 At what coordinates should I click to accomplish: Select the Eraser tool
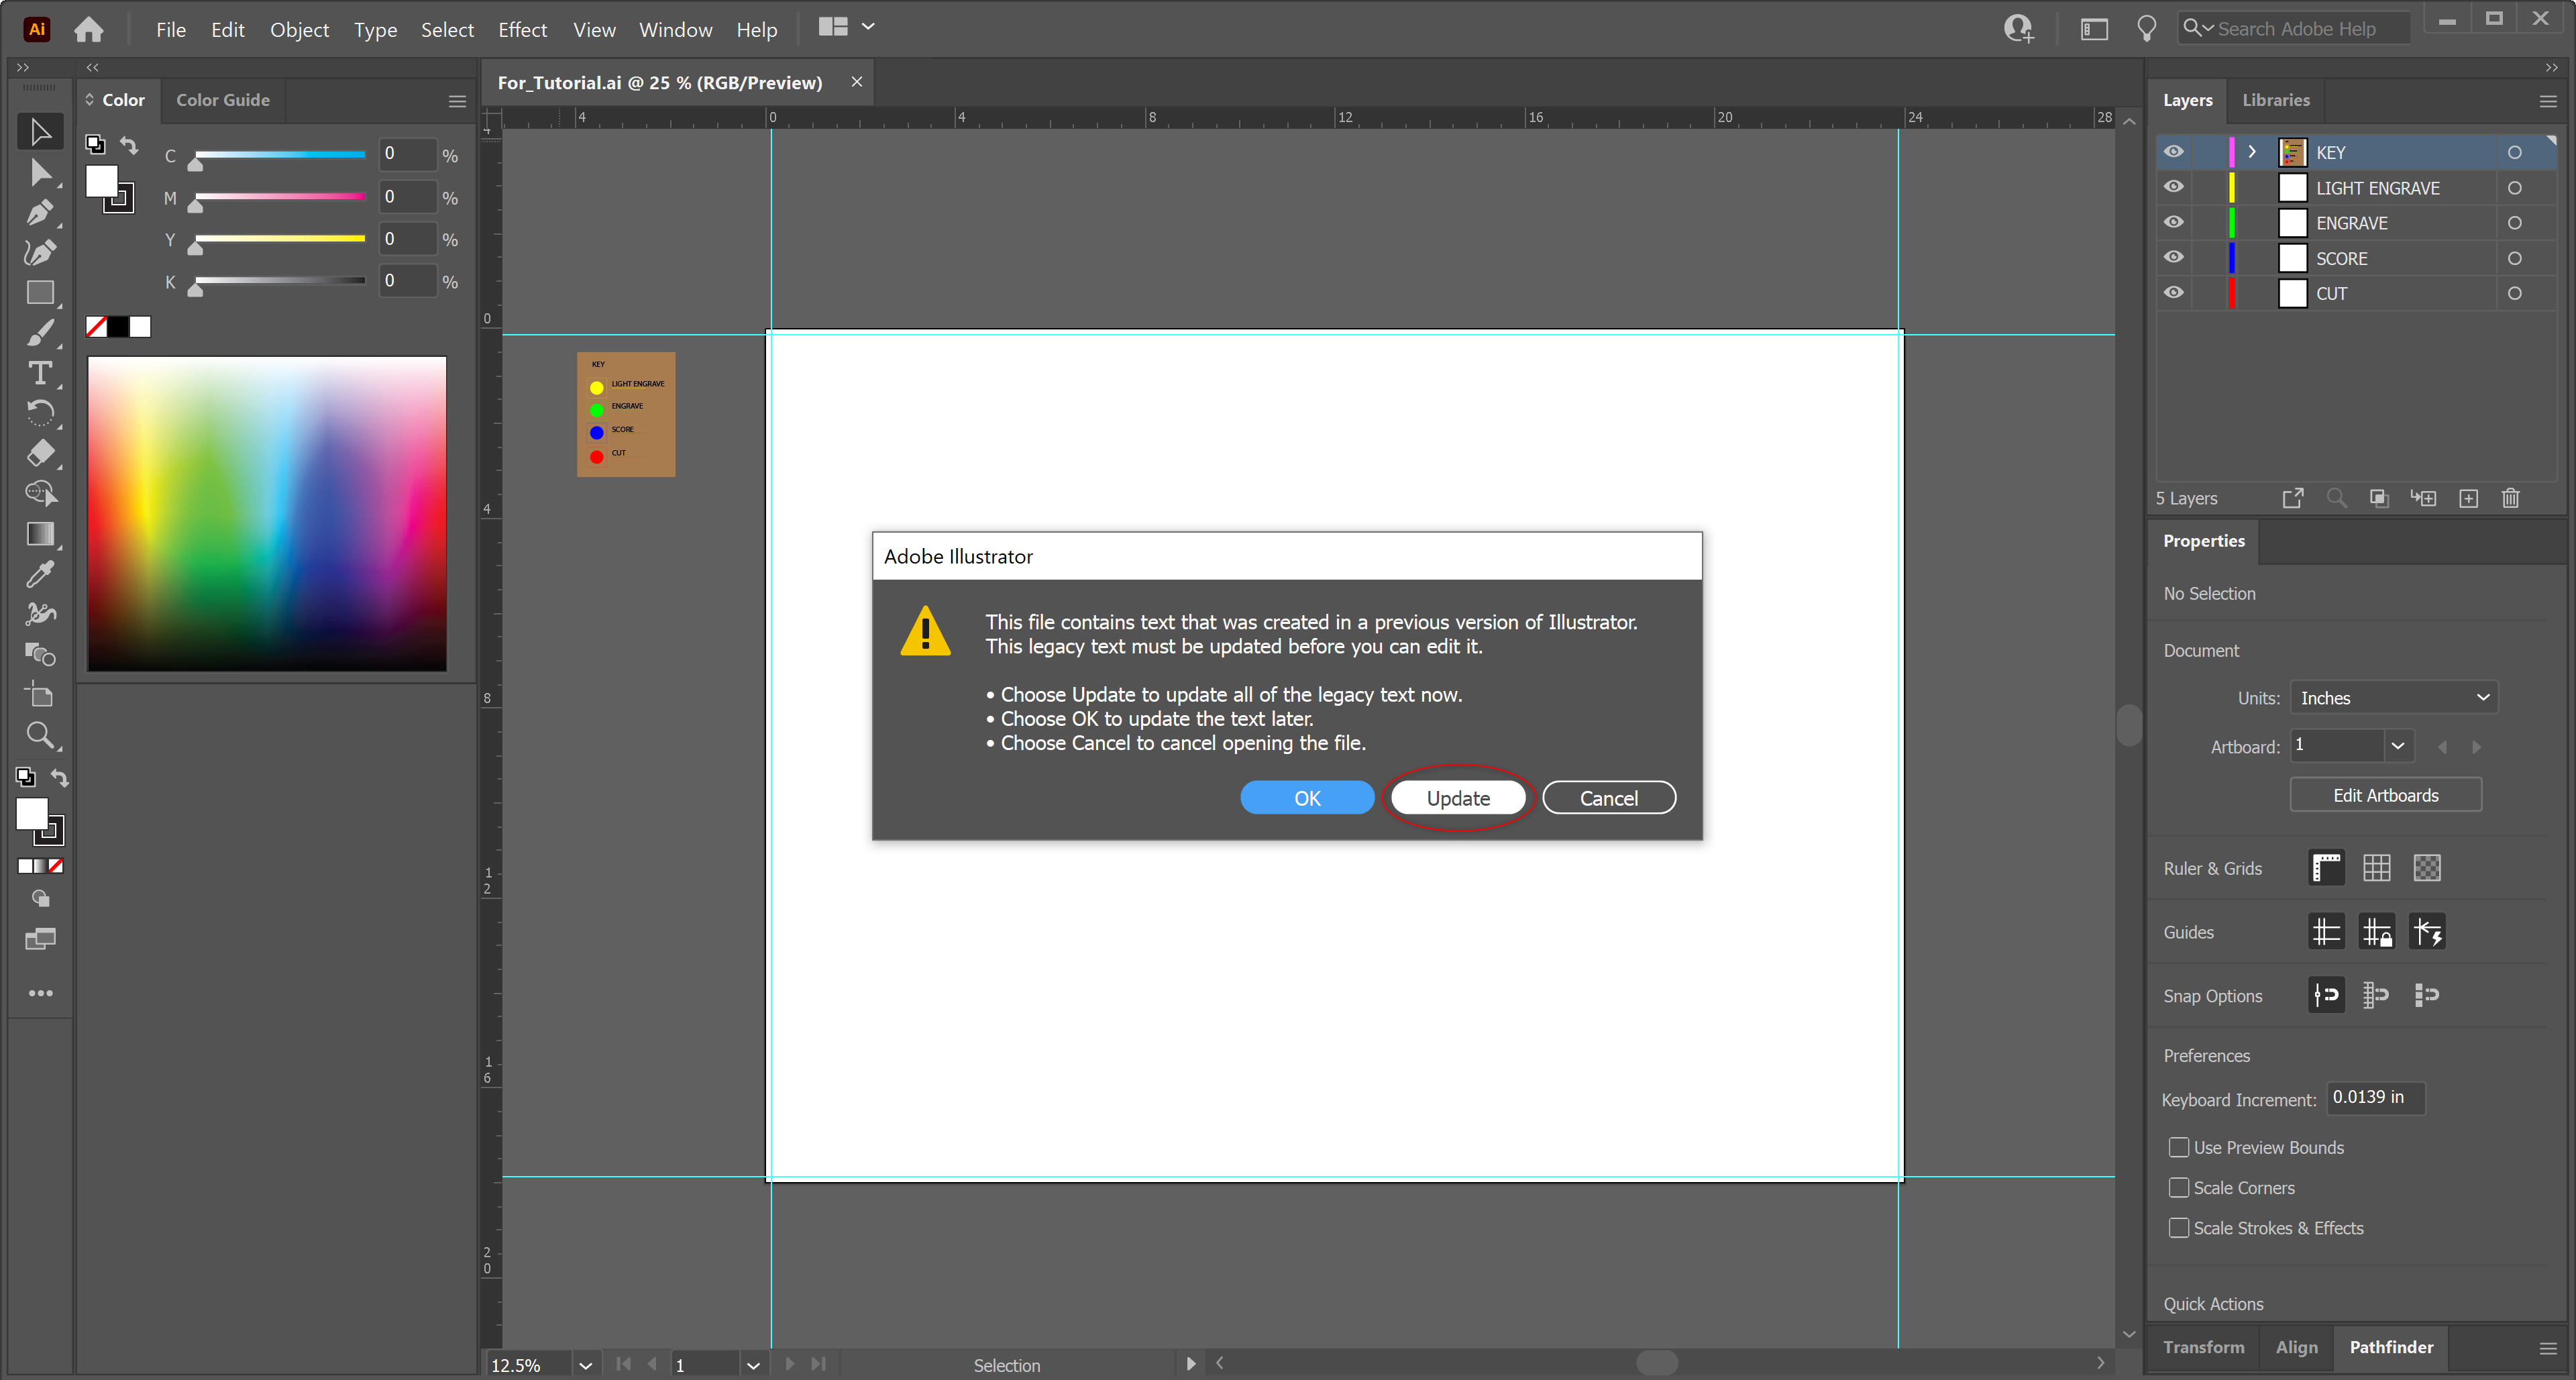pyautogui.click(x=40, y=453)
